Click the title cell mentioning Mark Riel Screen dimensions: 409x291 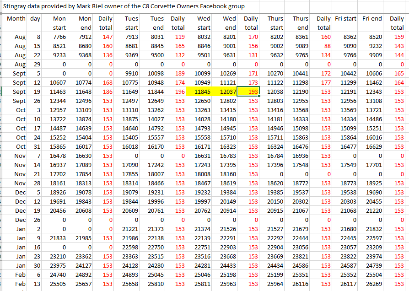pyautogui.click(x=124, y=6)
